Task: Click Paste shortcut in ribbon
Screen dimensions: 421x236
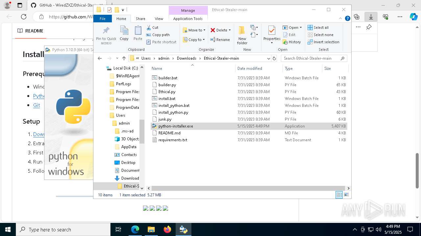Action: click(161, 42)
